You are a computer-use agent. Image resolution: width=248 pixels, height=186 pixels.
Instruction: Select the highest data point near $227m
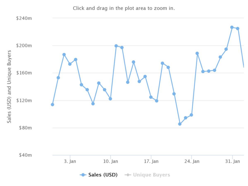[x=232, y=27]
